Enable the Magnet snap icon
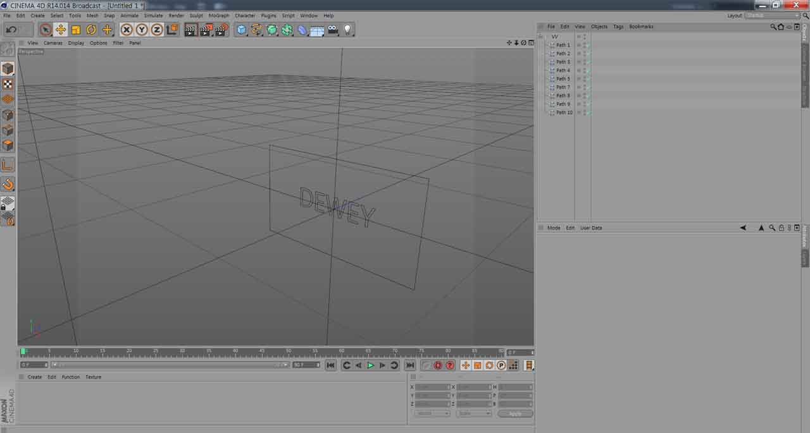The image size is (810, 433). pos(8,184)
